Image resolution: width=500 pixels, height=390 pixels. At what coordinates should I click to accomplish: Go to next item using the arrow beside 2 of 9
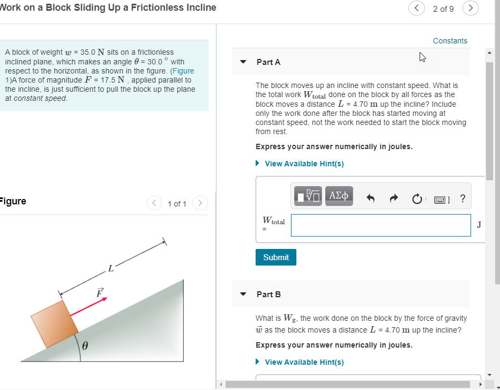coord(470,9)
